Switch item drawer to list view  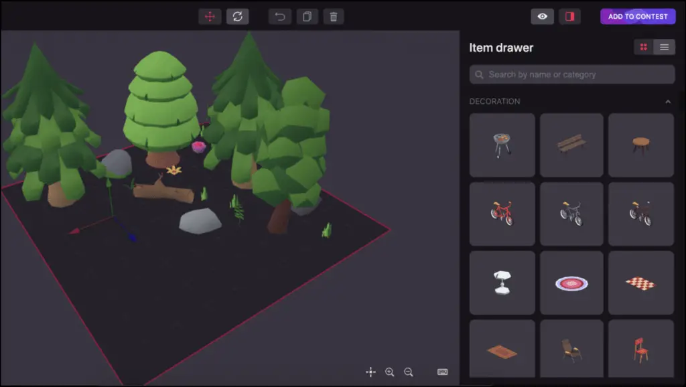[665, 47]
